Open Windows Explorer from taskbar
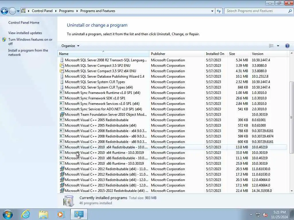This screenshot has width=294, height=220. point(44,215)
